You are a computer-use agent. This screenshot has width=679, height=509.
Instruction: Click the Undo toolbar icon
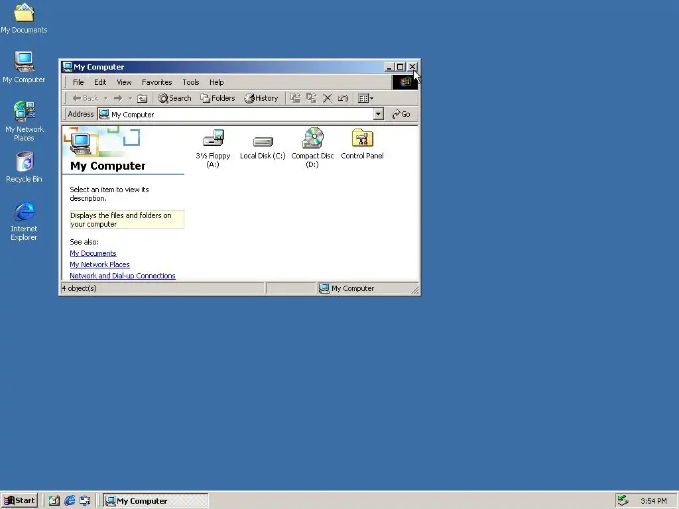343,98
